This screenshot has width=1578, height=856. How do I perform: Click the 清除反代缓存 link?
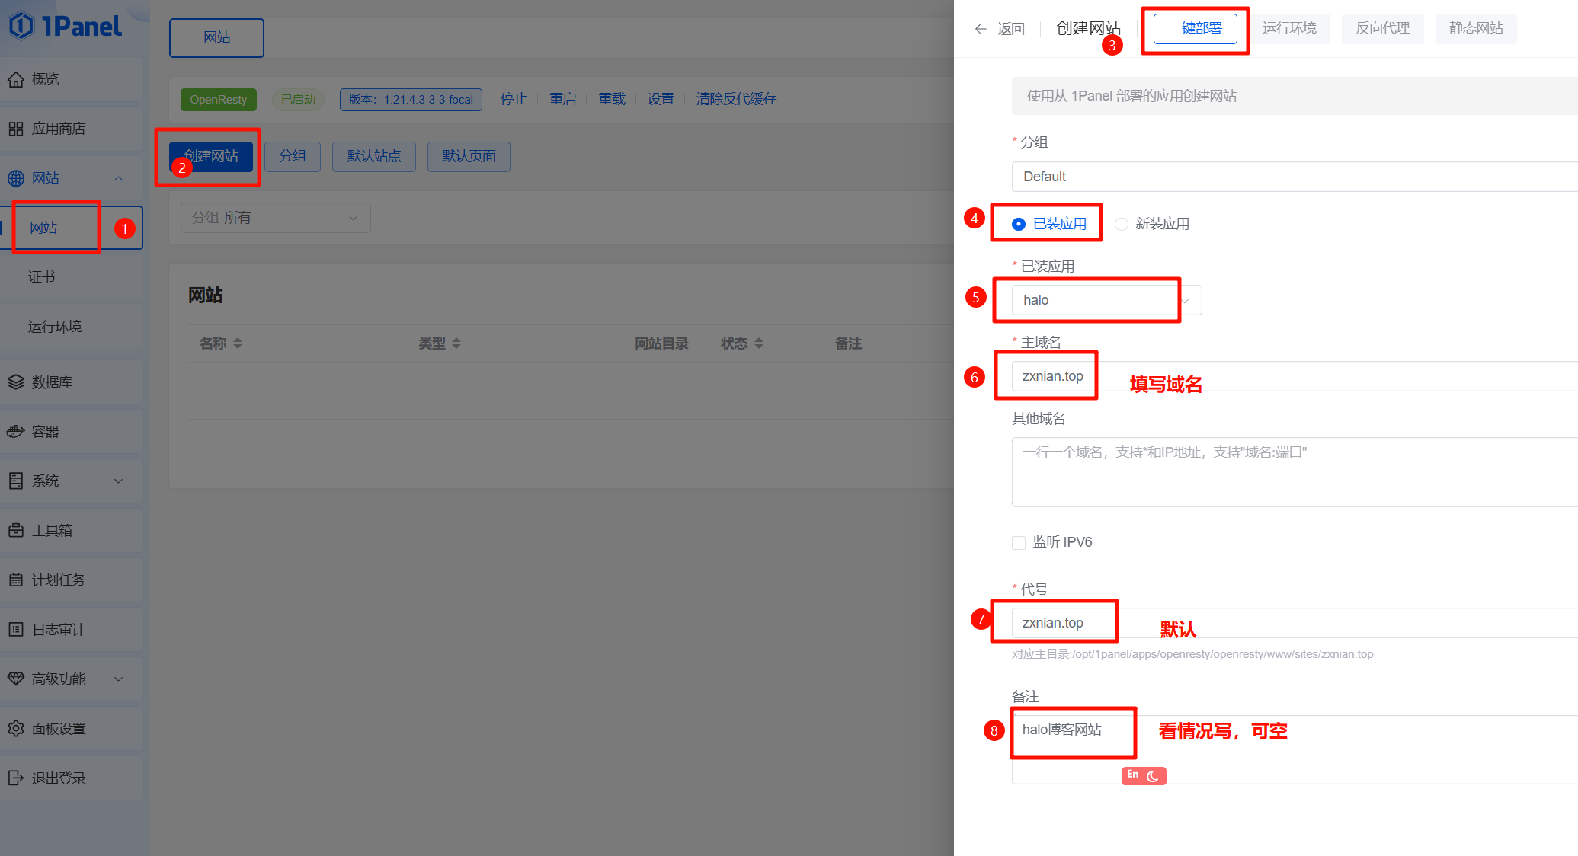[x=736, y=99]
